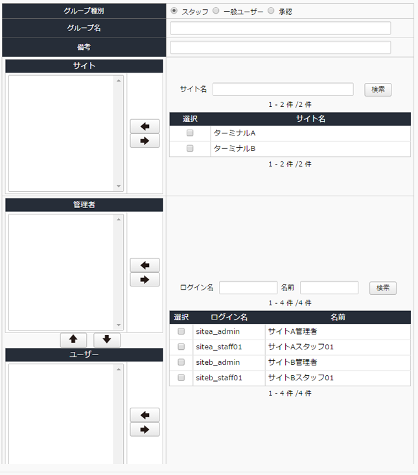418x475 pixels.
Task: Click the ターミナルA site name cell
Action: (310, 133)
